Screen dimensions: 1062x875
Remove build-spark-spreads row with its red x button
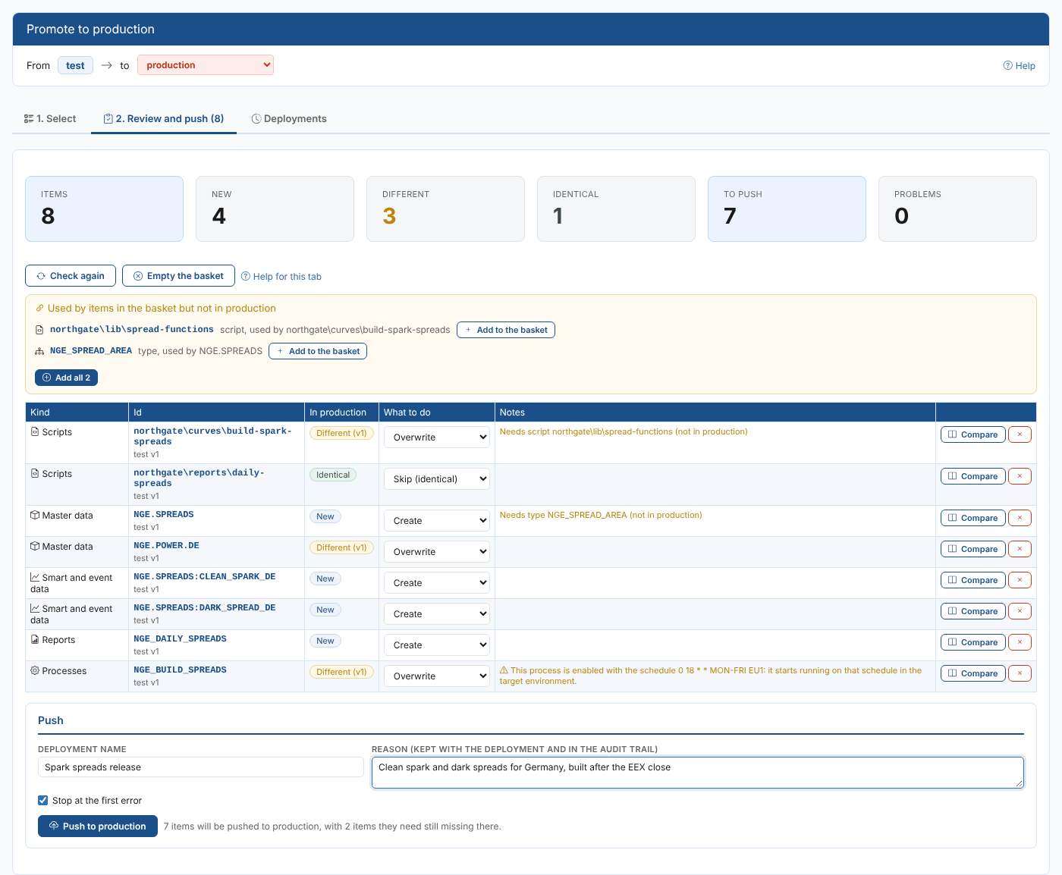coord(1020,434)
